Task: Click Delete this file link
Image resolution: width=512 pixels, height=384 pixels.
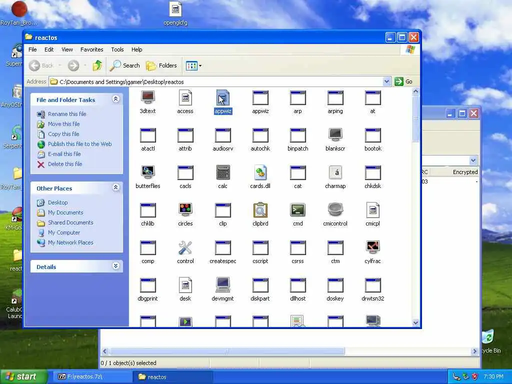Action: coord(65,164)
